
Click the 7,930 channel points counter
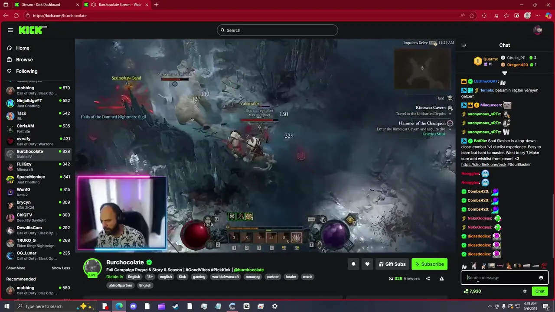472,291
